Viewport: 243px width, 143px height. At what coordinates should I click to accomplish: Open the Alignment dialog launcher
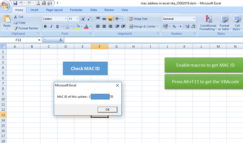(158, 33)
